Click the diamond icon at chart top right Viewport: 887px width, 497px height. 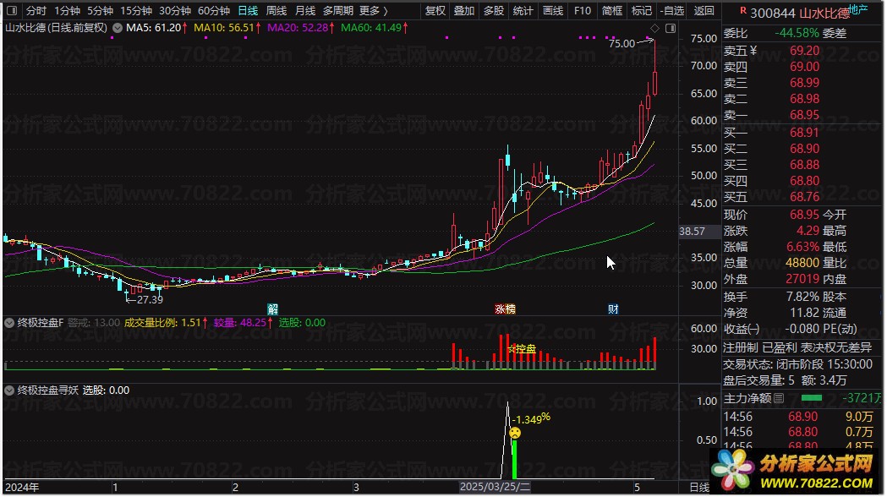coord(654,28)
